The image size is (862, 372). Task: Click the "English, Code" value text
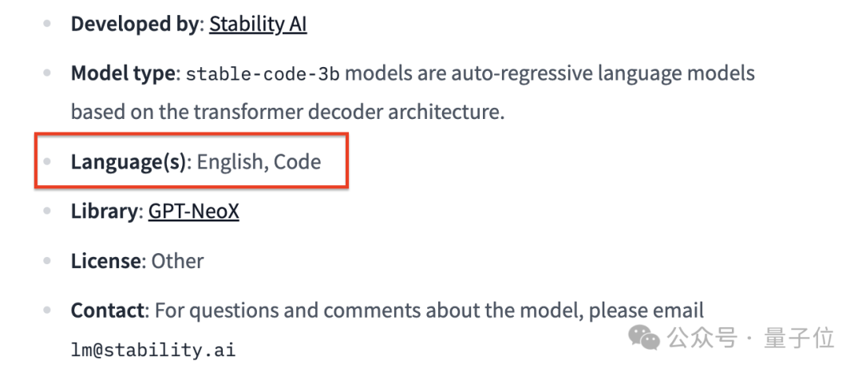pos(259,162)
